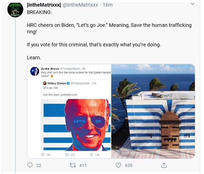This screenshot has height=174, width=204.
Task: Click the John Reese avatar in screenshot
Action: [x=34, y=71]
